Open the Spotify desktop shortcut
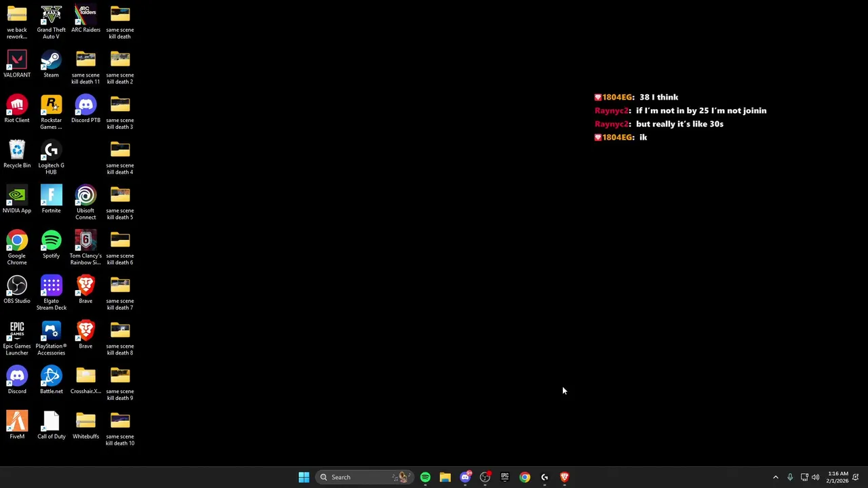868x488 pixels. pos(51,245)
